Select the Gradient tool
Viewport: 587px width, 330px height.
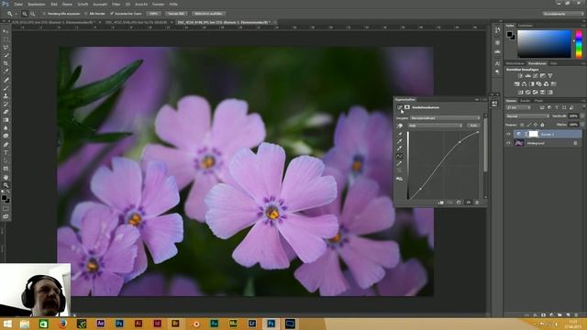click(6, 120)
